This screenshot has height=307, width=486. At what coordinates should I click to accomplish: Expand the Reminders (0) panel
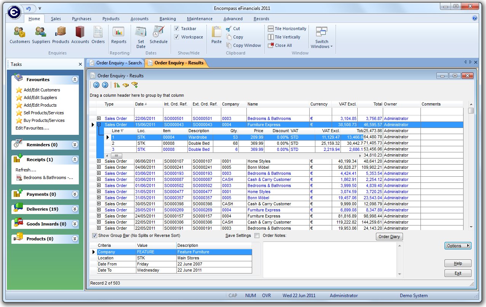(x=75, y=145)
